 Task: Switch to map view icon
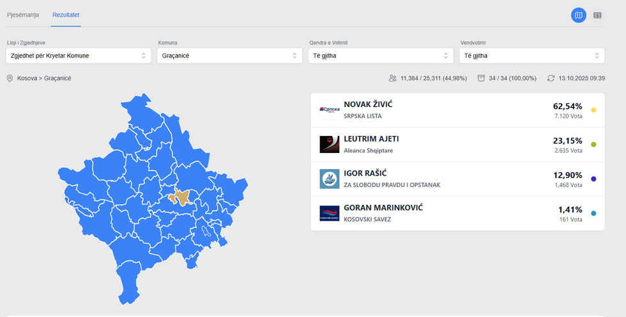tap(578, 15)
